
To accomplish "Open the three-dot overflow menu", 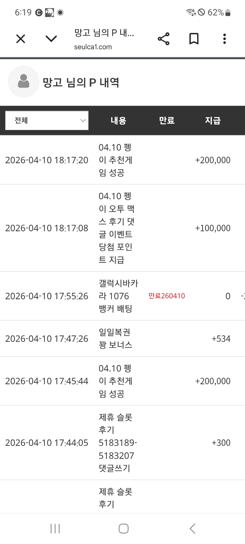I will (224, 39).
